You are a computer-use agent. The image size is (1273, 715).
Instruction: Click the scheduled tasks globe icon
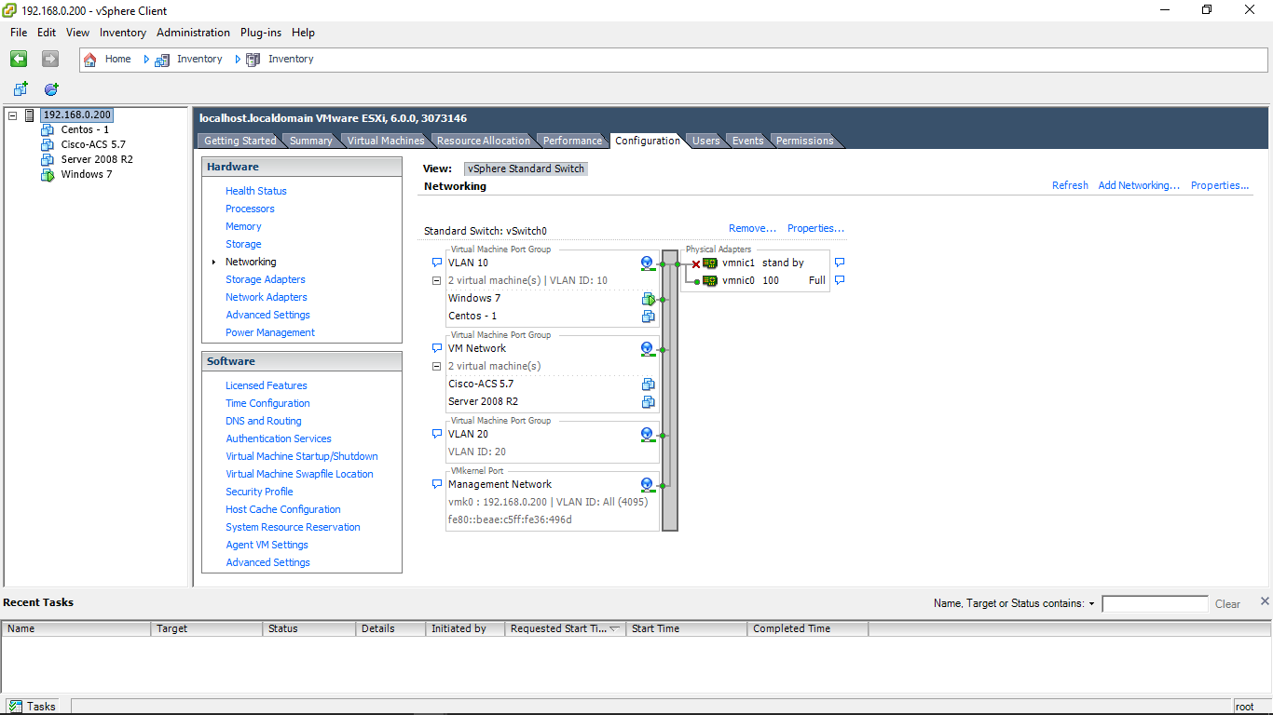pyautogui.click(x=50, y=88)
